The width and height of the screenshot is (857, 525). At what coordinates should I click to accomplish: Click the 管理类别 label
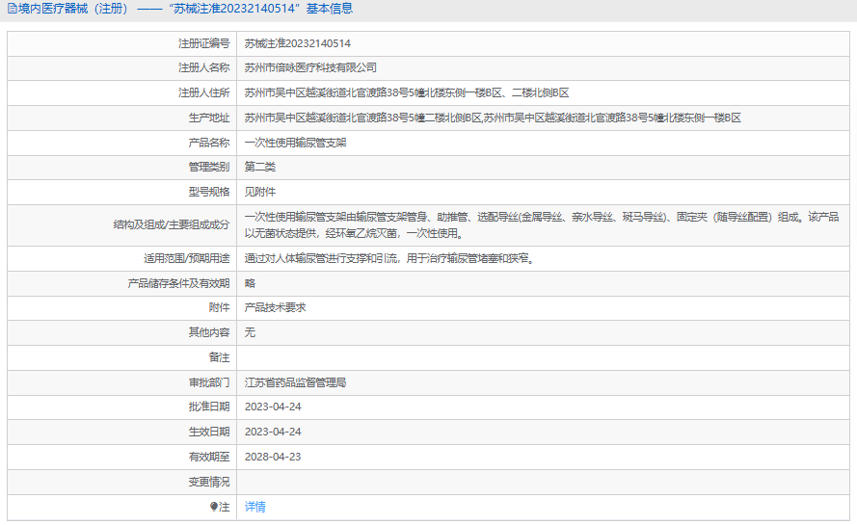(x=209, y=168)
